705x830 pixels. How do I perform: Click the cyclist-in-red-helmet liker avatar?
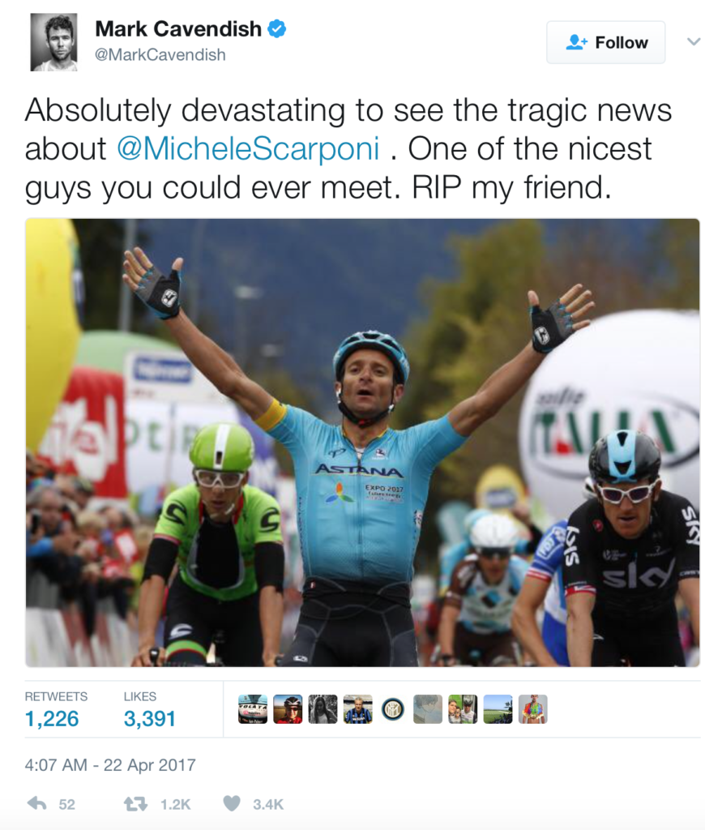[288, 708]
